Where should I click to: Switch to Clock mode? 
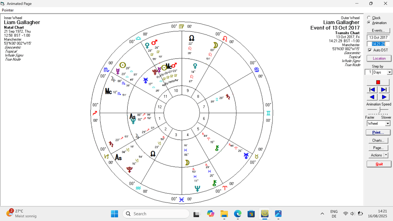pos(368,18)
